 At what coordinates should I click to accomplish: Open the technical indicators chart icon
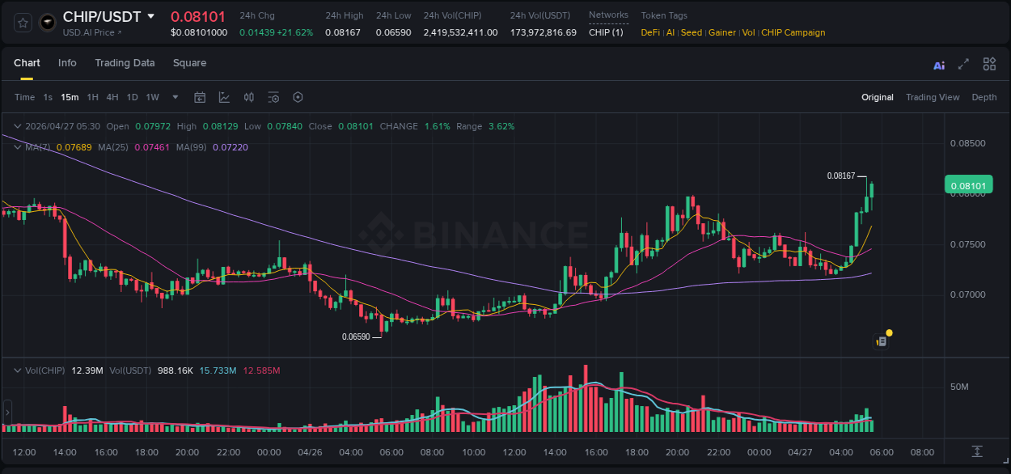tap(224, 97)
